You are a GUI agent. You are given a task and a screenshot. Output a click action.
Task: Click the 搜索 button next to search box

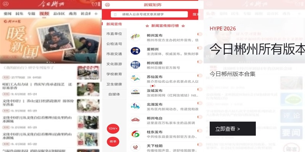coord(196,14)
